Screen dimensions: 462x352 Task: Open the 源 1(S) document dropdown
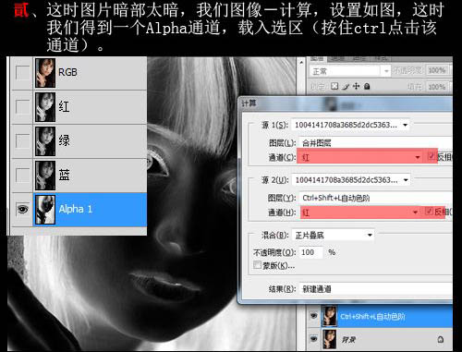tap(350, 125)
